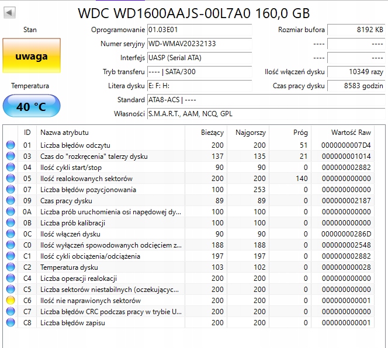Click blue status icon for attribute C0
This screenshot has height=348, width=388.
(11, 245)
